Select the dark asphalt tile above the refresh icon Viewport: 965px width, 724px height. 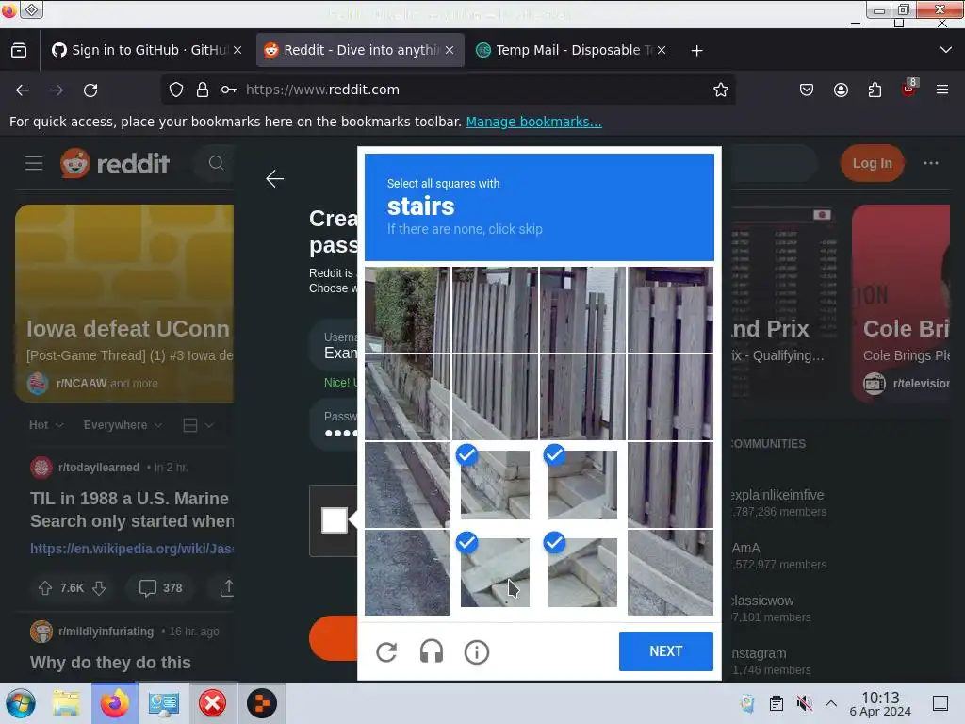click(x=407, y=572)
